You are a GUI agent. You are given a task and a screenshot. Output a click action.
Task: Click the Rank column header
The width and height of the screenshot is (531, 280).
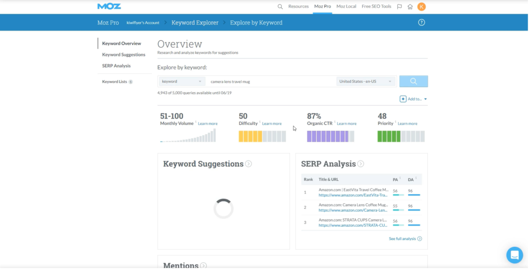point(308,180)
